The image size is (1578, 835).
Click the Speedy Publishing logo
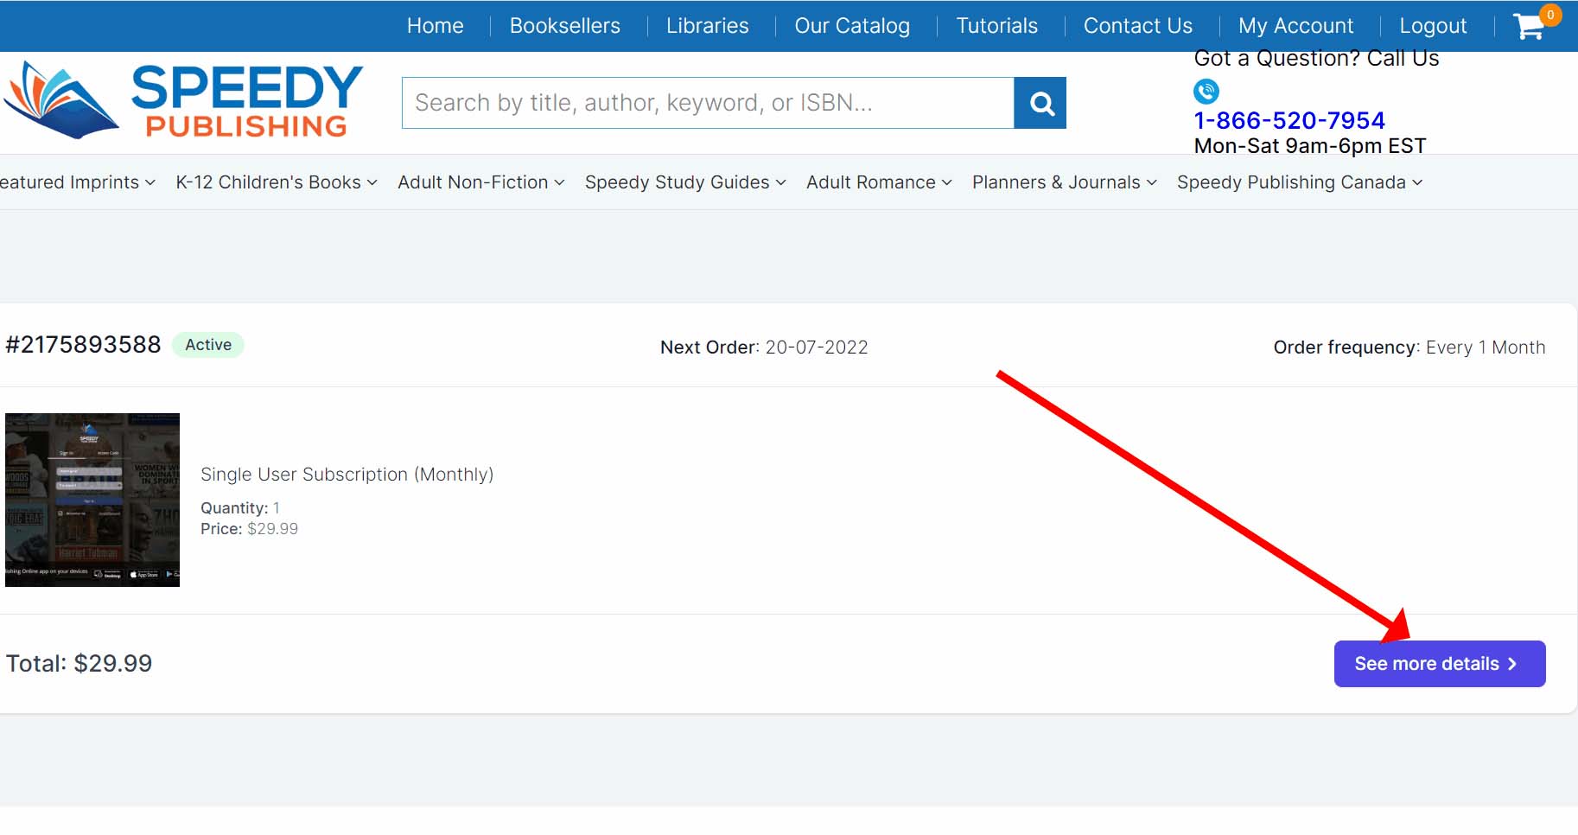coord(183,100)
